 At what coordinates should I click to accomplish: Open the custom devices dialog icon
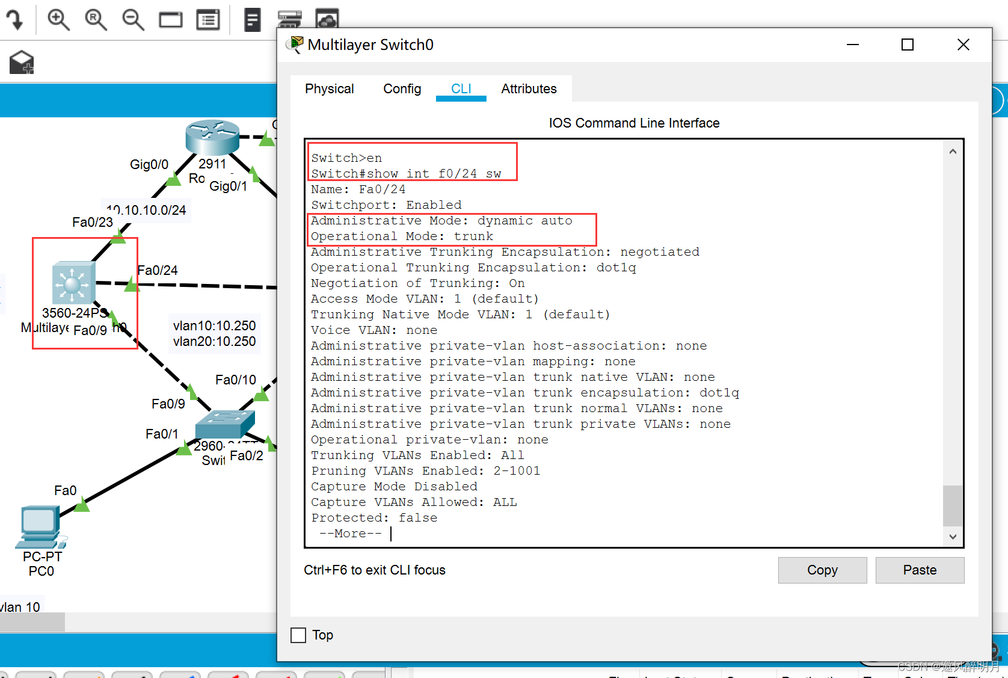click(x=208, y=20)
